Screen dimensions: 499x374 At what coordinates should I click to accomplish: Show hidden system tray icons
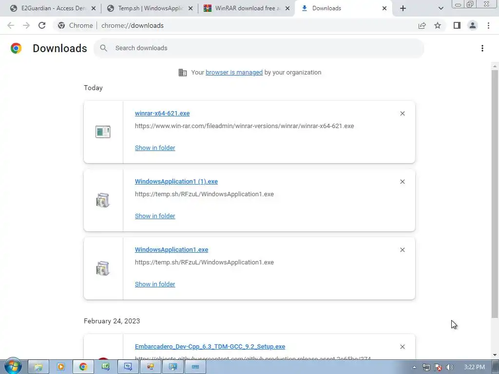[414, 367]
